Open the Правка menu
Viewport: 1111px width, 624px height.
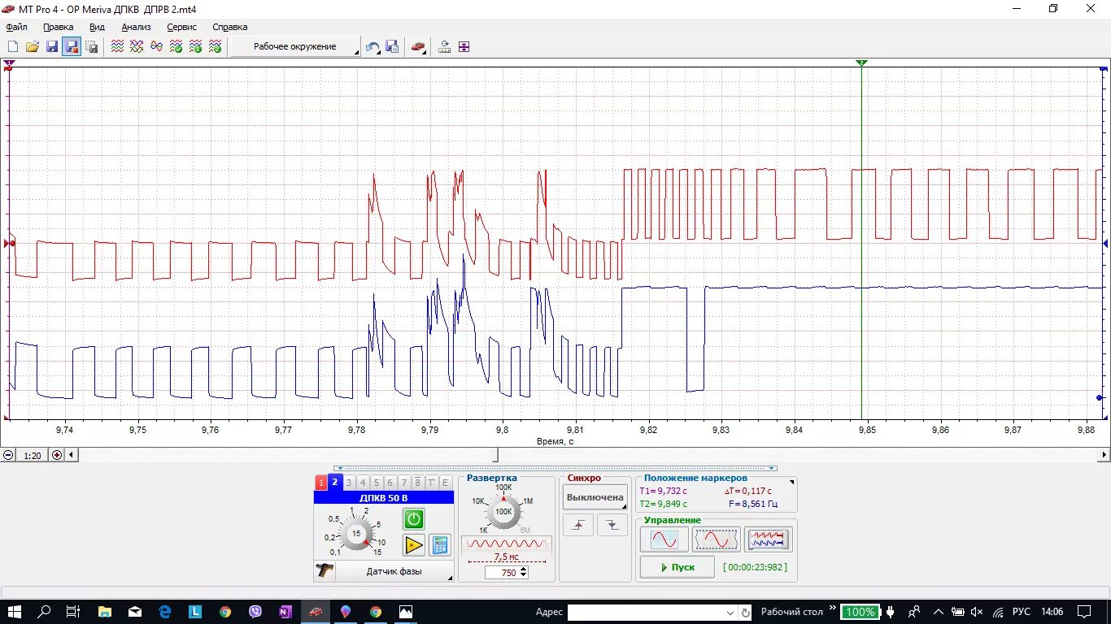coord(58,27)
